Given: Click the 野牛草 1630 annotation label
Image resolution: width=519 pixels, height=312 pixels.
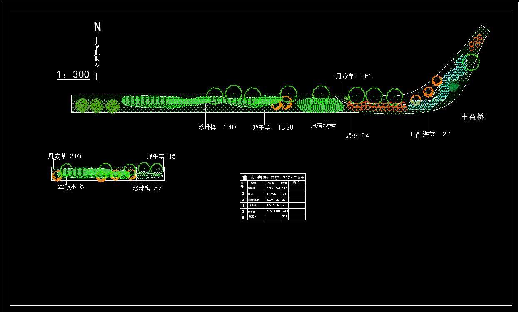Looking at the screenshot, I should pos(272,128).
